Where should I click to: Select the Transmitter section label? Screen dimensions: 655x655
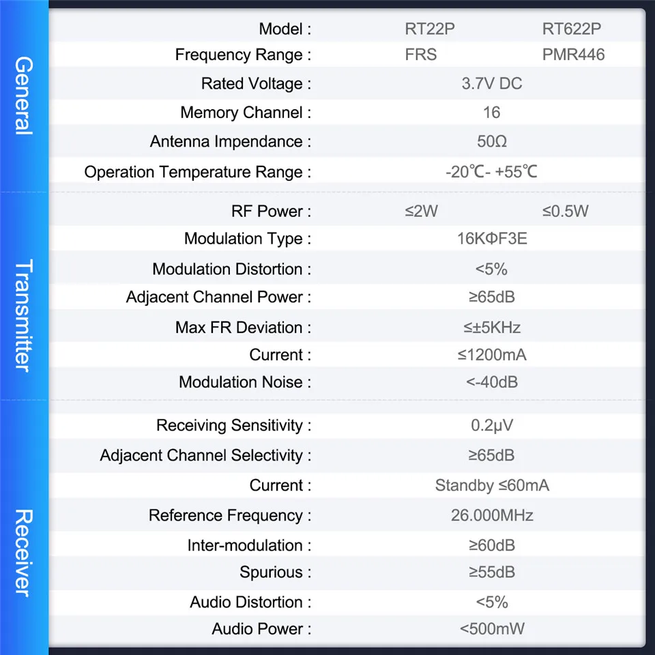(x=24, y=315)
